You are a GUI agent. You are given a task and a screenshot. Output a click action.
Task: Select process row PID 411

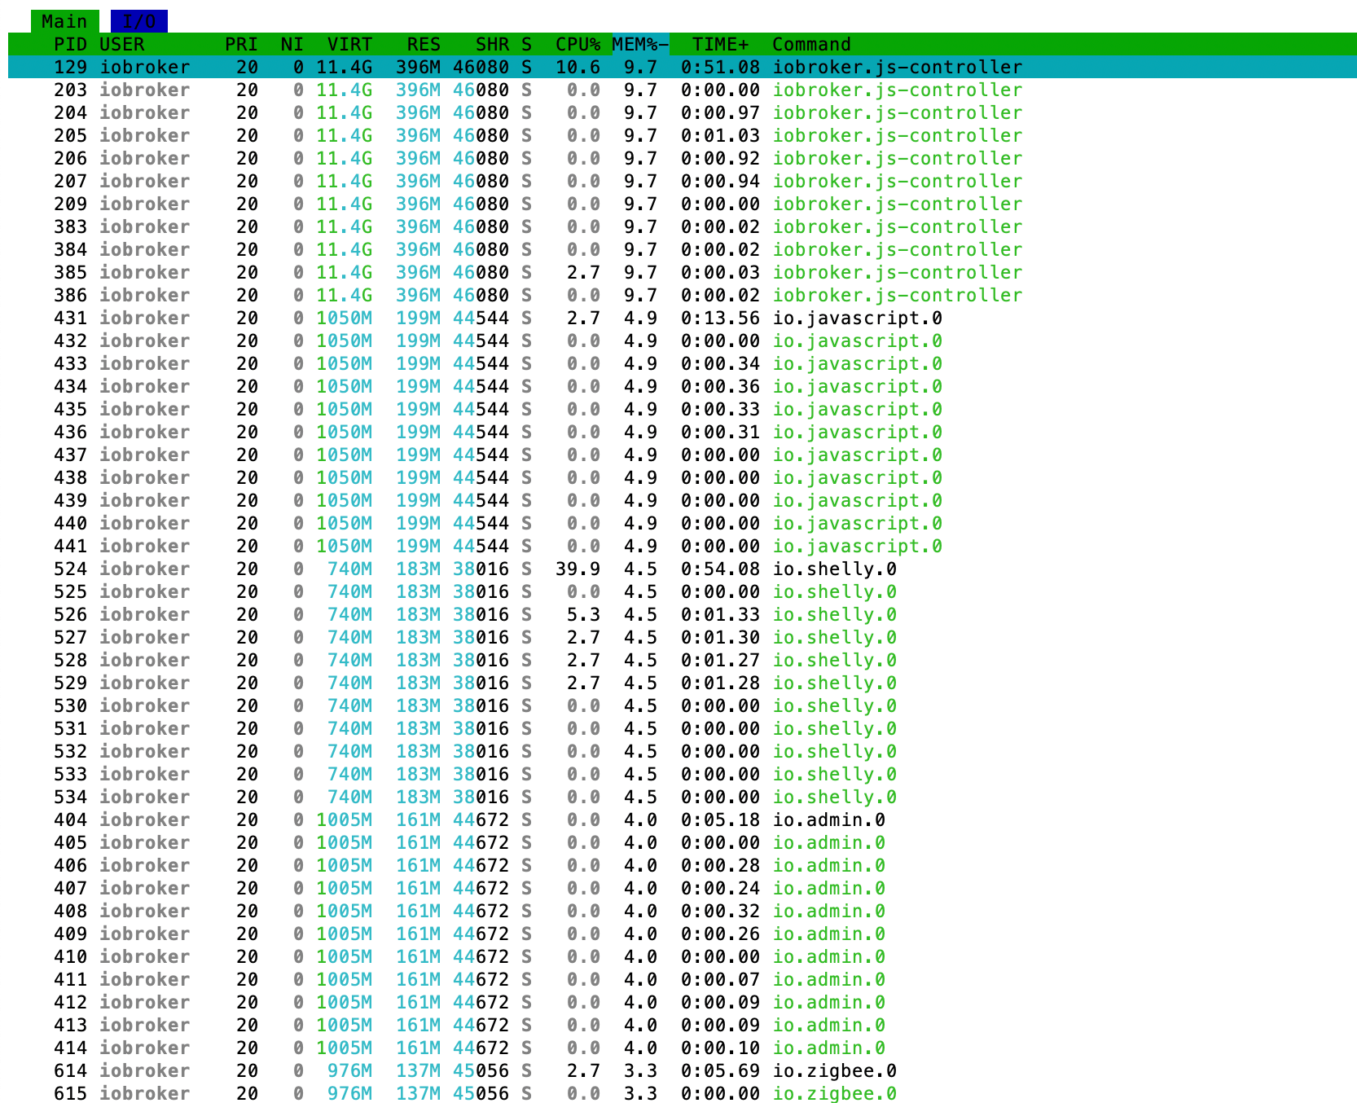click(x=683, y=979)
